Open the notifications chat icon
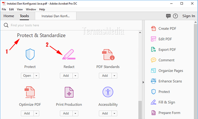The height and width of the screenshot is (119, 198). click(x=168, y=16)
